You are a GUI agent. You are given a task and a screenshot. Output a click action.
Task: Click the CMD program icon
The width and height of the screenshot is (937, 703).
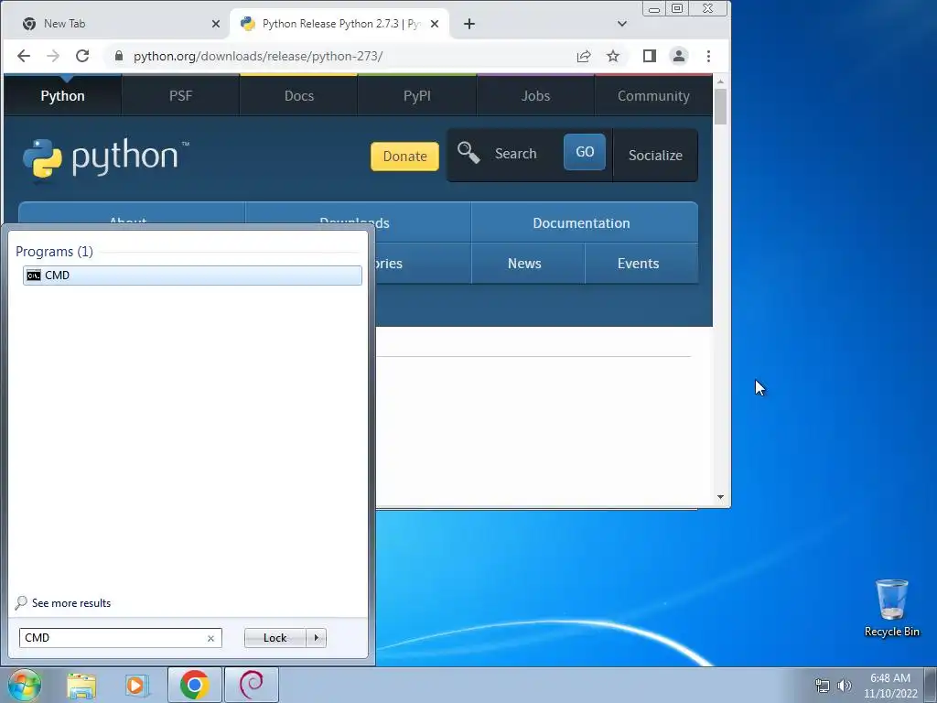point(34,275)
